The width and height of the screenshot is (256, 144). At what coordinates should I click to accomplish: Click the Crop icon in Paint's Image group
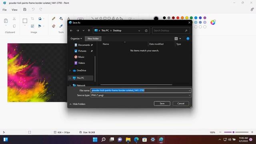point(32,19)
